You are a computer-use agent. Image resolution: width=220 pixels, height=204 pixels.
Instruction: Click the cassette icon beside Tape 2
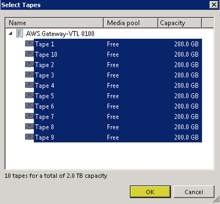tap(30, 65)
